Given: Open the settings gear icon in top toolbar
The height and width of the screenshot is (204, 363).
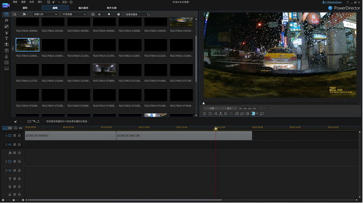Looking at the screenshot, I should pos(71,2).
